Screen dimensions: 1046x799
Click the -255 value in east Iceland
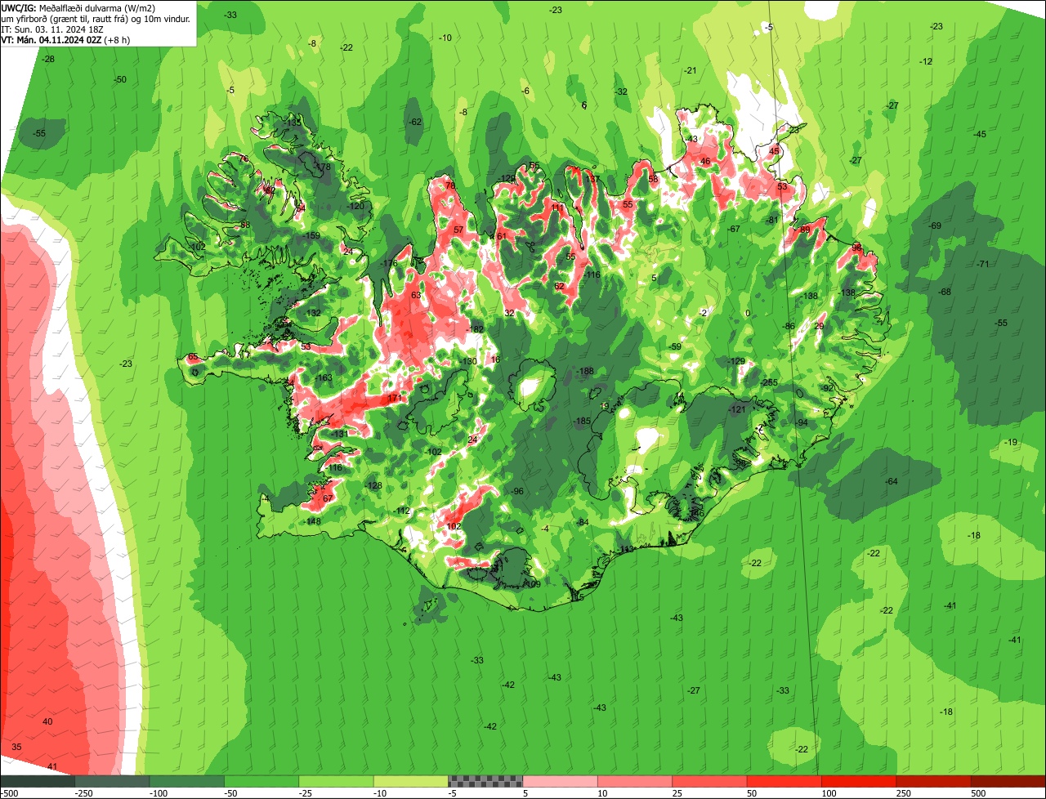pyautogui.click(x=770, y=382)
